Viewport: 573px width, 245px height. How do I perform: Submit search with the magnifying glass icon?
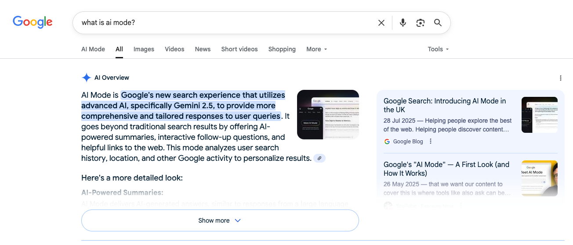pos(438,23)
